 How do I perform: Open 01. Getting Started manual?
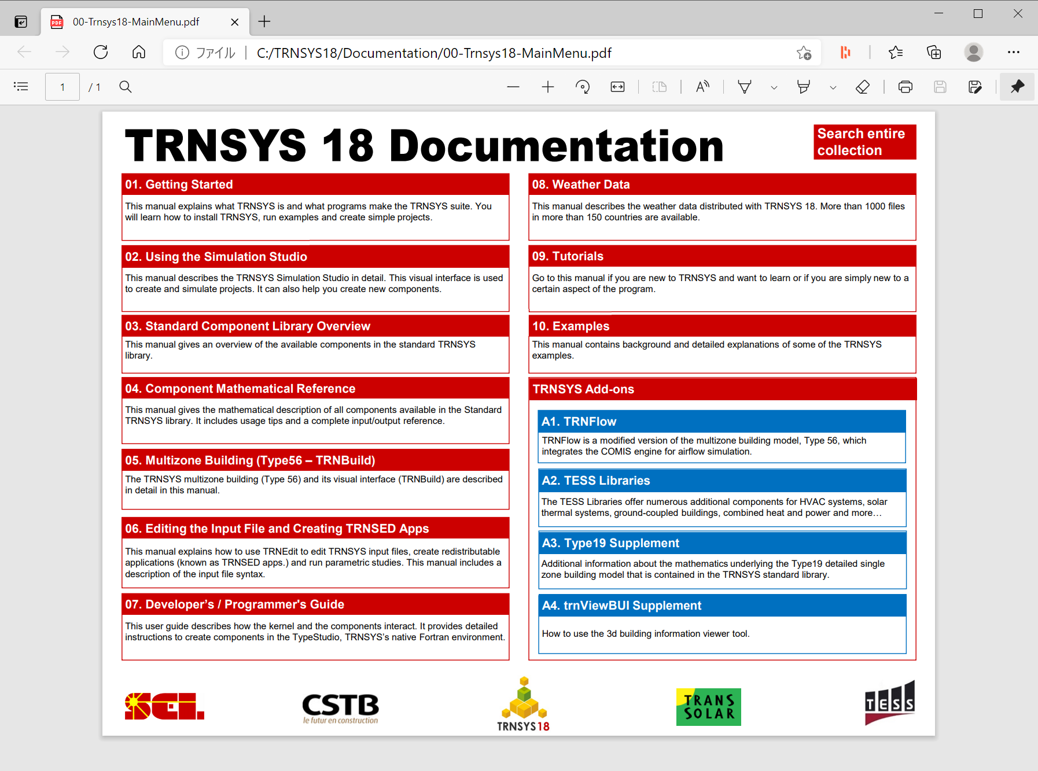point(315,184)
